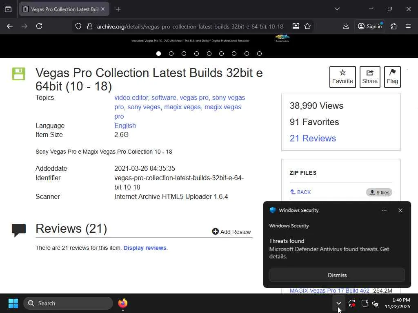Viewport: 418px width, 313px height.
Task: Open the Firefox downloads panel
Action: tap(346, 26)
